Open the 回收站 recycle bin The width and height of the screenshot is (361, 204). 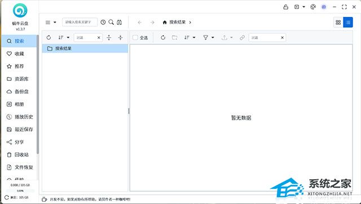coord(19,155)
